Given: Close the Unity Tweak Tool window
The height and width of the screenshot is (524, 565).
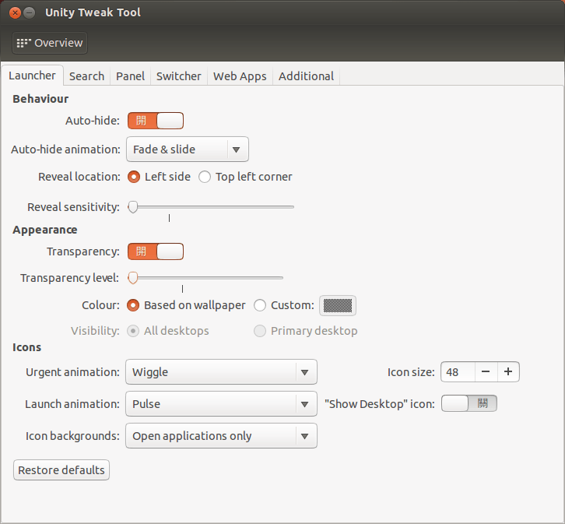Looking at the screenshot, I should 15,13.
